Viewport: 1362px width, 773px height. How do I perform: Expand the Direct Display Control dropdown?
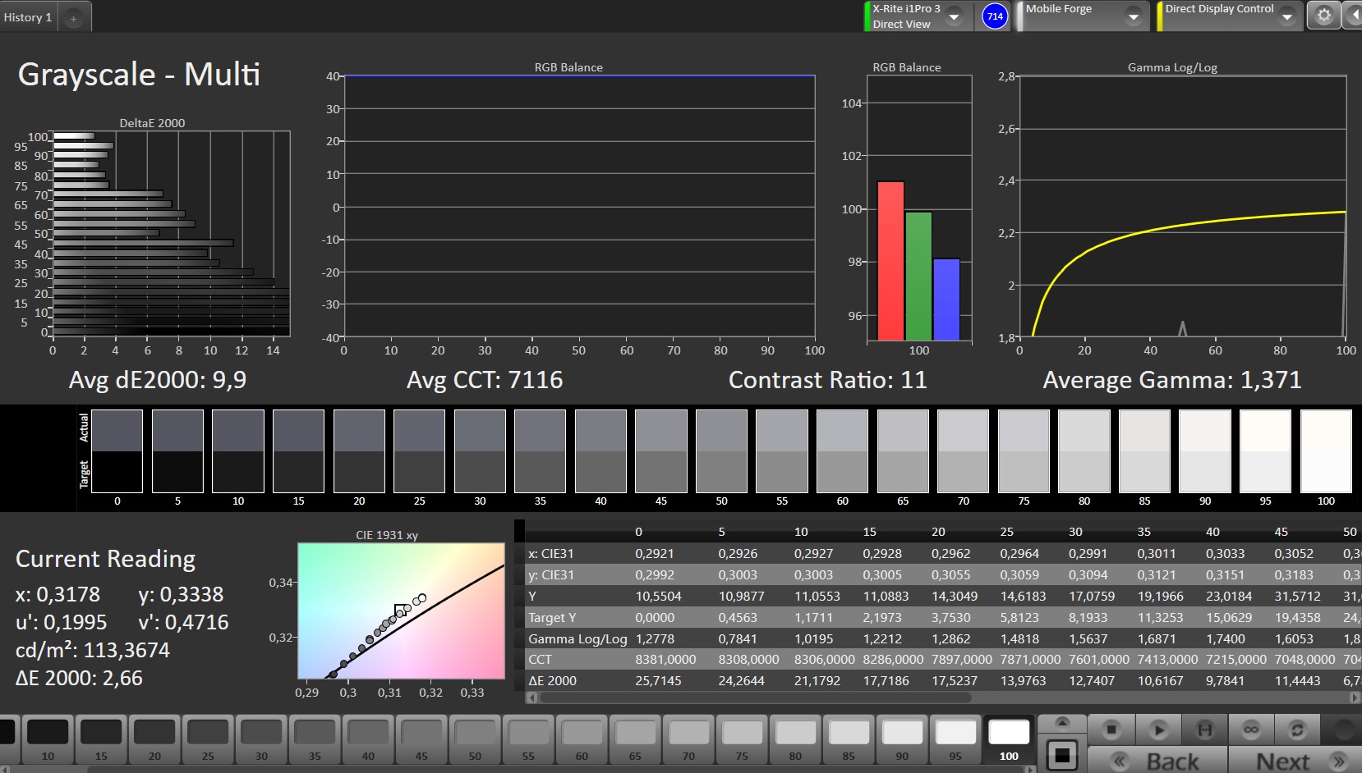1286,16
